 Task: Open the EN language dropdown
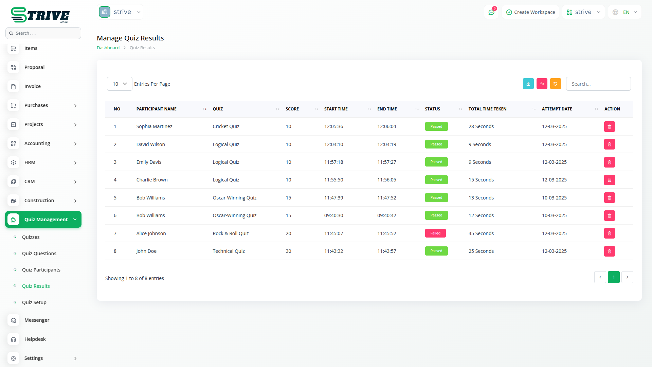(x=625, y=12)
